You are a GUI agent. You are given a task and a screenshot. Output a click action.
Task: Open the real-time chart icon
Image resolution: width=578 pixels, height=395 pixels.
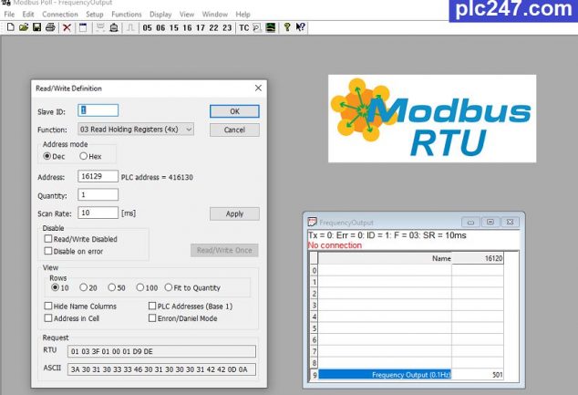coord(271,27)
